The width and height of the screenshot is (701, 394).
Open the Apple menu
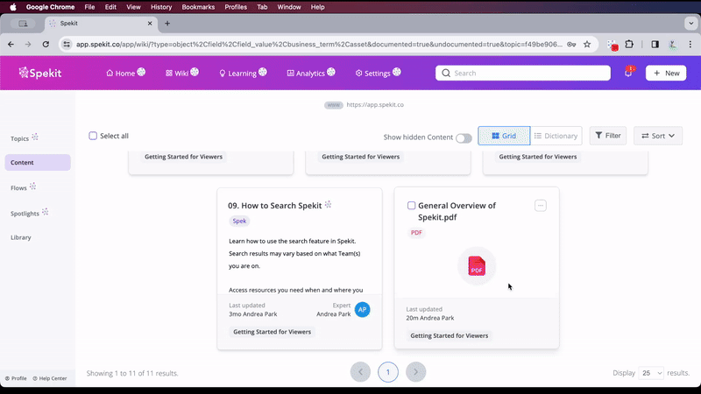pyautogui.click(x=13, y=7)
